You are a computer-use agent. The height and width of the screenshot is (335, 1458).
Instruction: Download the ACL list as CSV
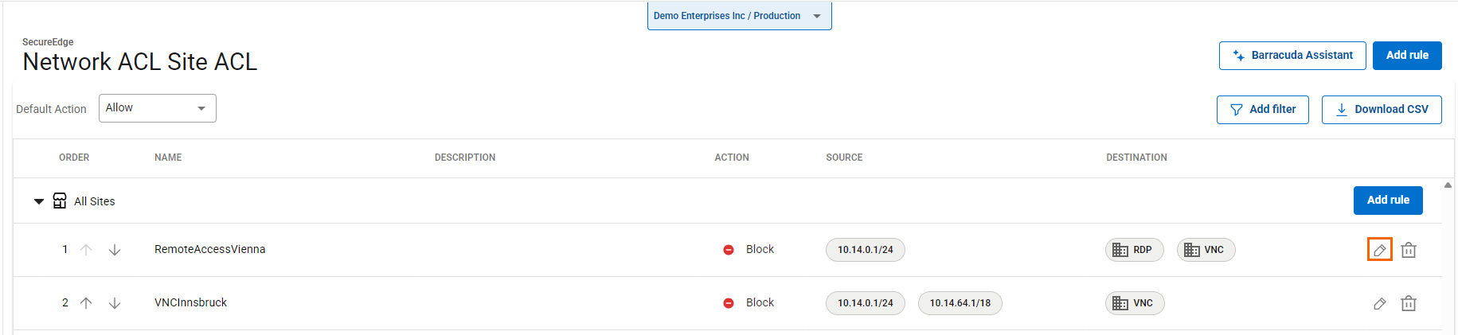point(1381,110)
